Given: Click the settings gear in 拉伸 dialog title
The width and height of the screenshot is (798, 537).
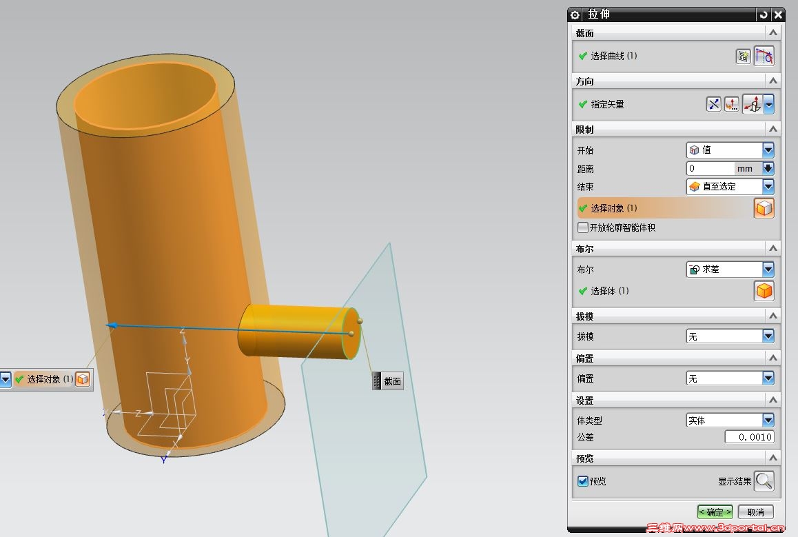Looking at the screenshot, I should pyautogui.click(x=575, y=14).
